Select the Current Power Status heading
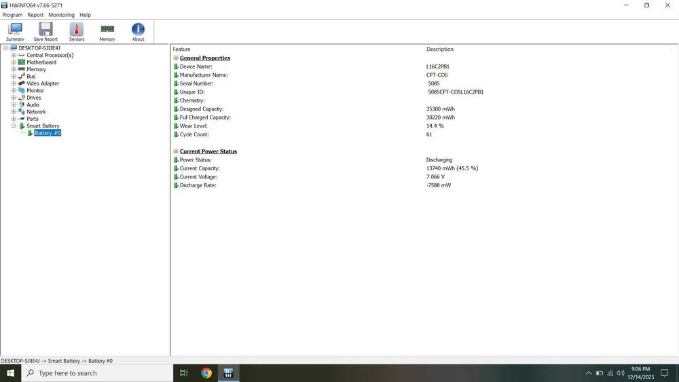 [x=208, y=151]
